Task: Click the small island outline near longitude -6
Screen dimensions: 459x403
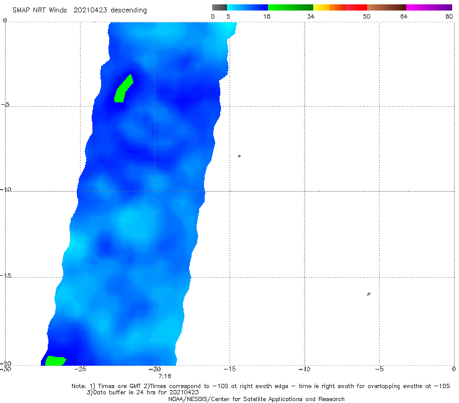Action: (368, 294)
